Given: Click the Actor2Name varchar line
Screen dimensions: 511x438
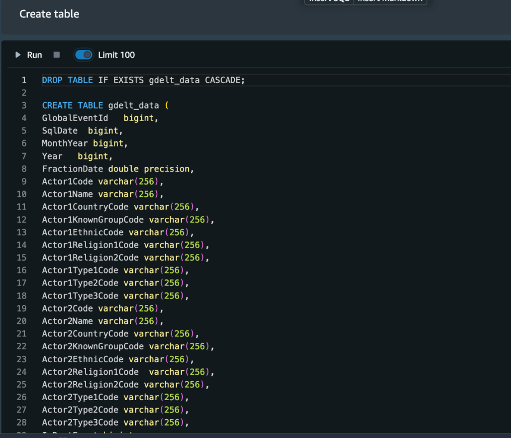Looking at the screenshot, I should [x=102, y=321].
